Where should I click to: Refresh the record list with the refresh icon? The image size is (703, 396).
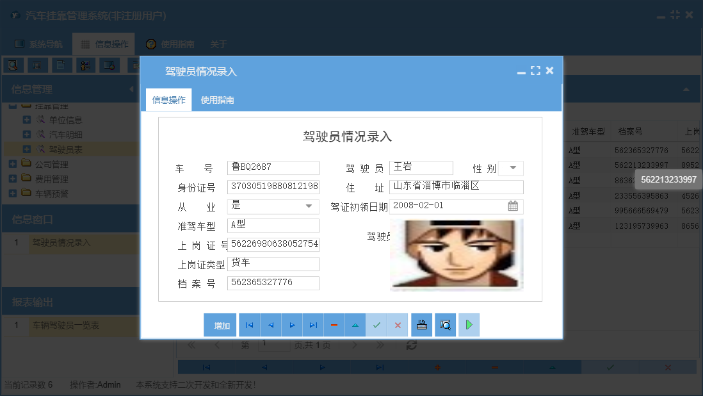coord(412,345)
